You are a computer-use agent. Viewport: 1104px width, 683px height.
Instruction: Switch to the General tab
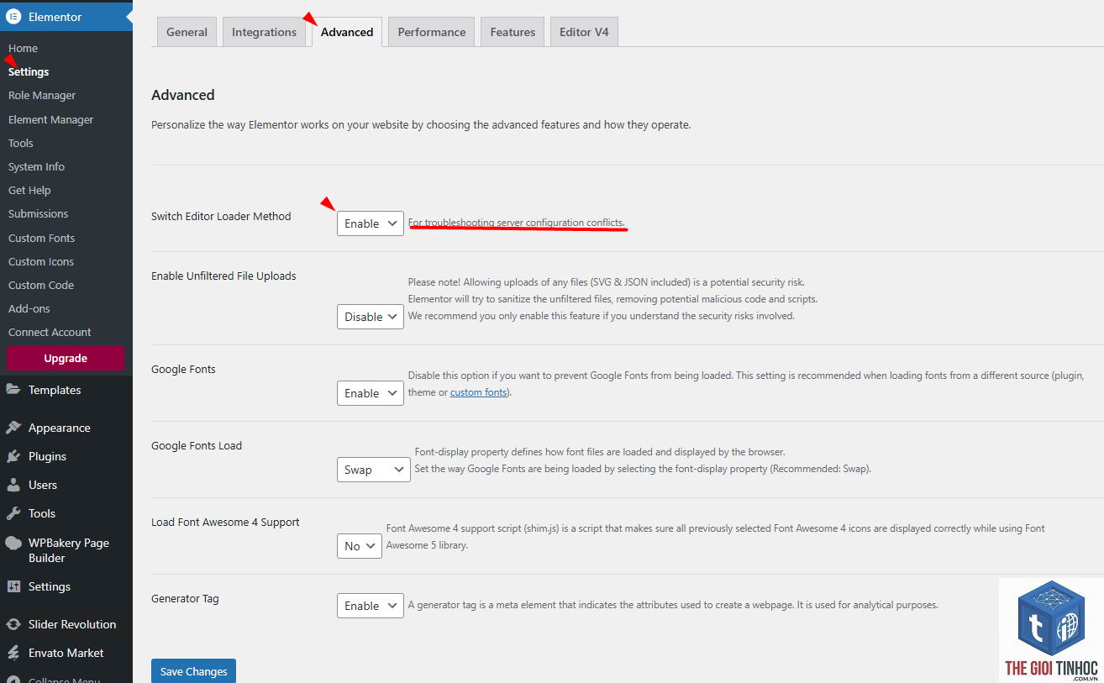click(187, 32)
